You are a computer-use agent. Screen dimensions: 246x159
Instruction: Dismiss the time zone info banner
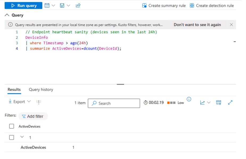[231, 25]
